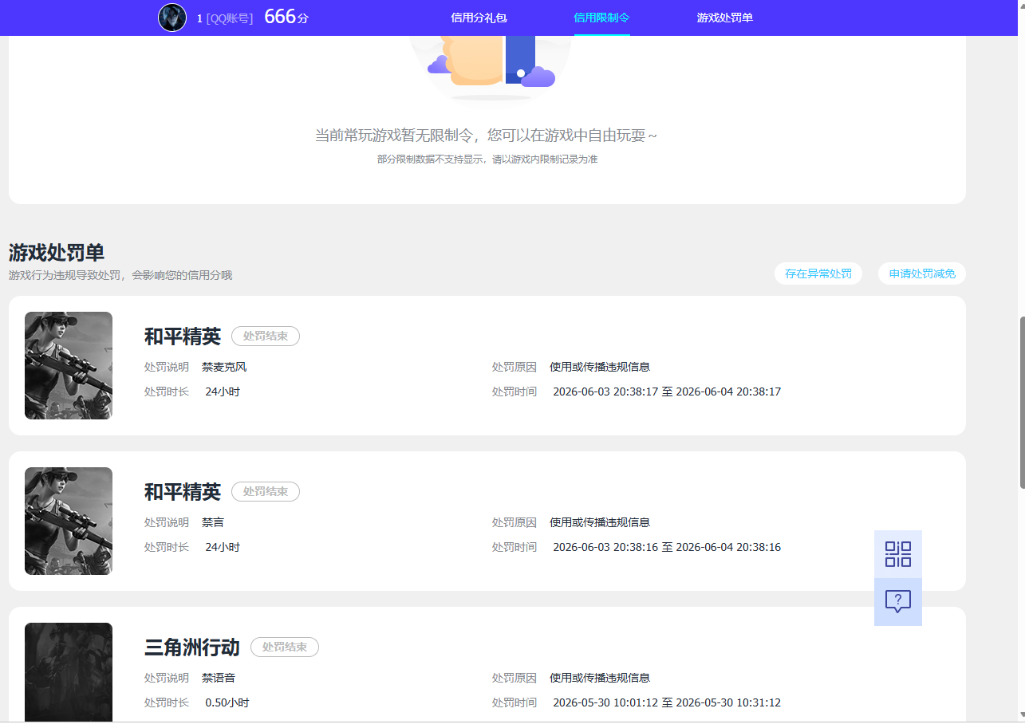Image resolution: width=1025 pixels, height=724 pixels.
Task: Go to the 游戏处罚单 tab
Action: pyautogui.click(x=725, y=18)
